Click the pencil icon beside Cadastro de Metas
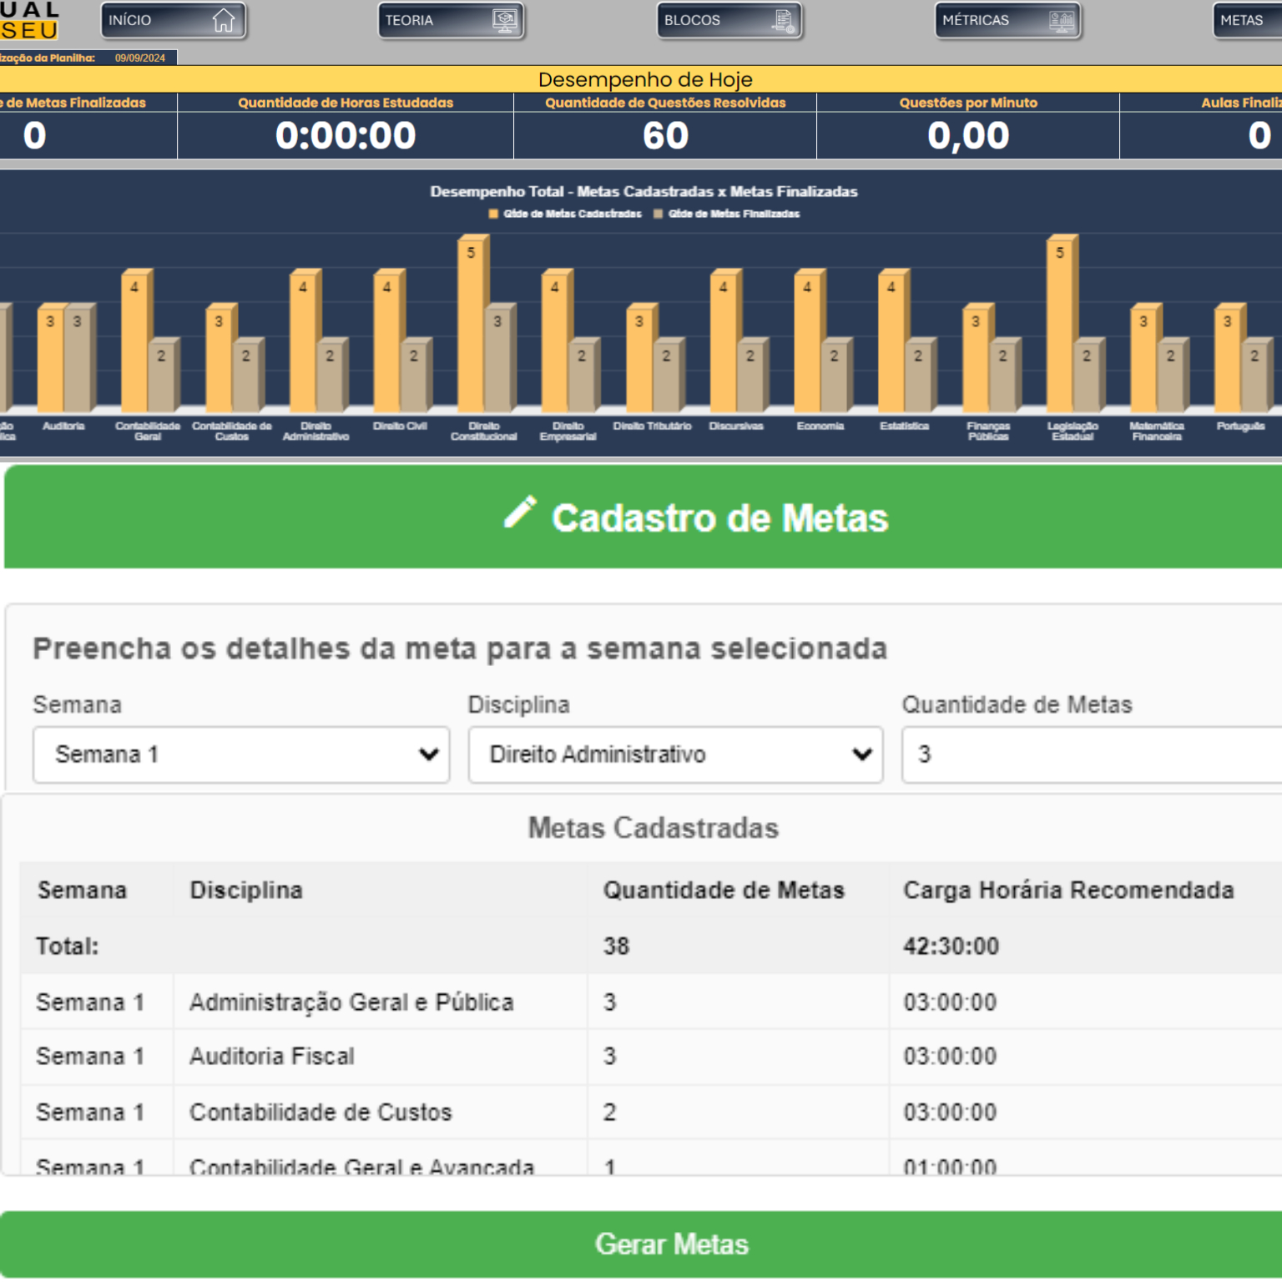This screenshot has height=1282, width=1282. click(520, 512)
